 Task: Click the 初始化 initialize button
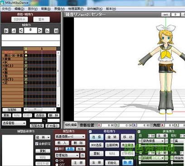click(x=112, y=162)
